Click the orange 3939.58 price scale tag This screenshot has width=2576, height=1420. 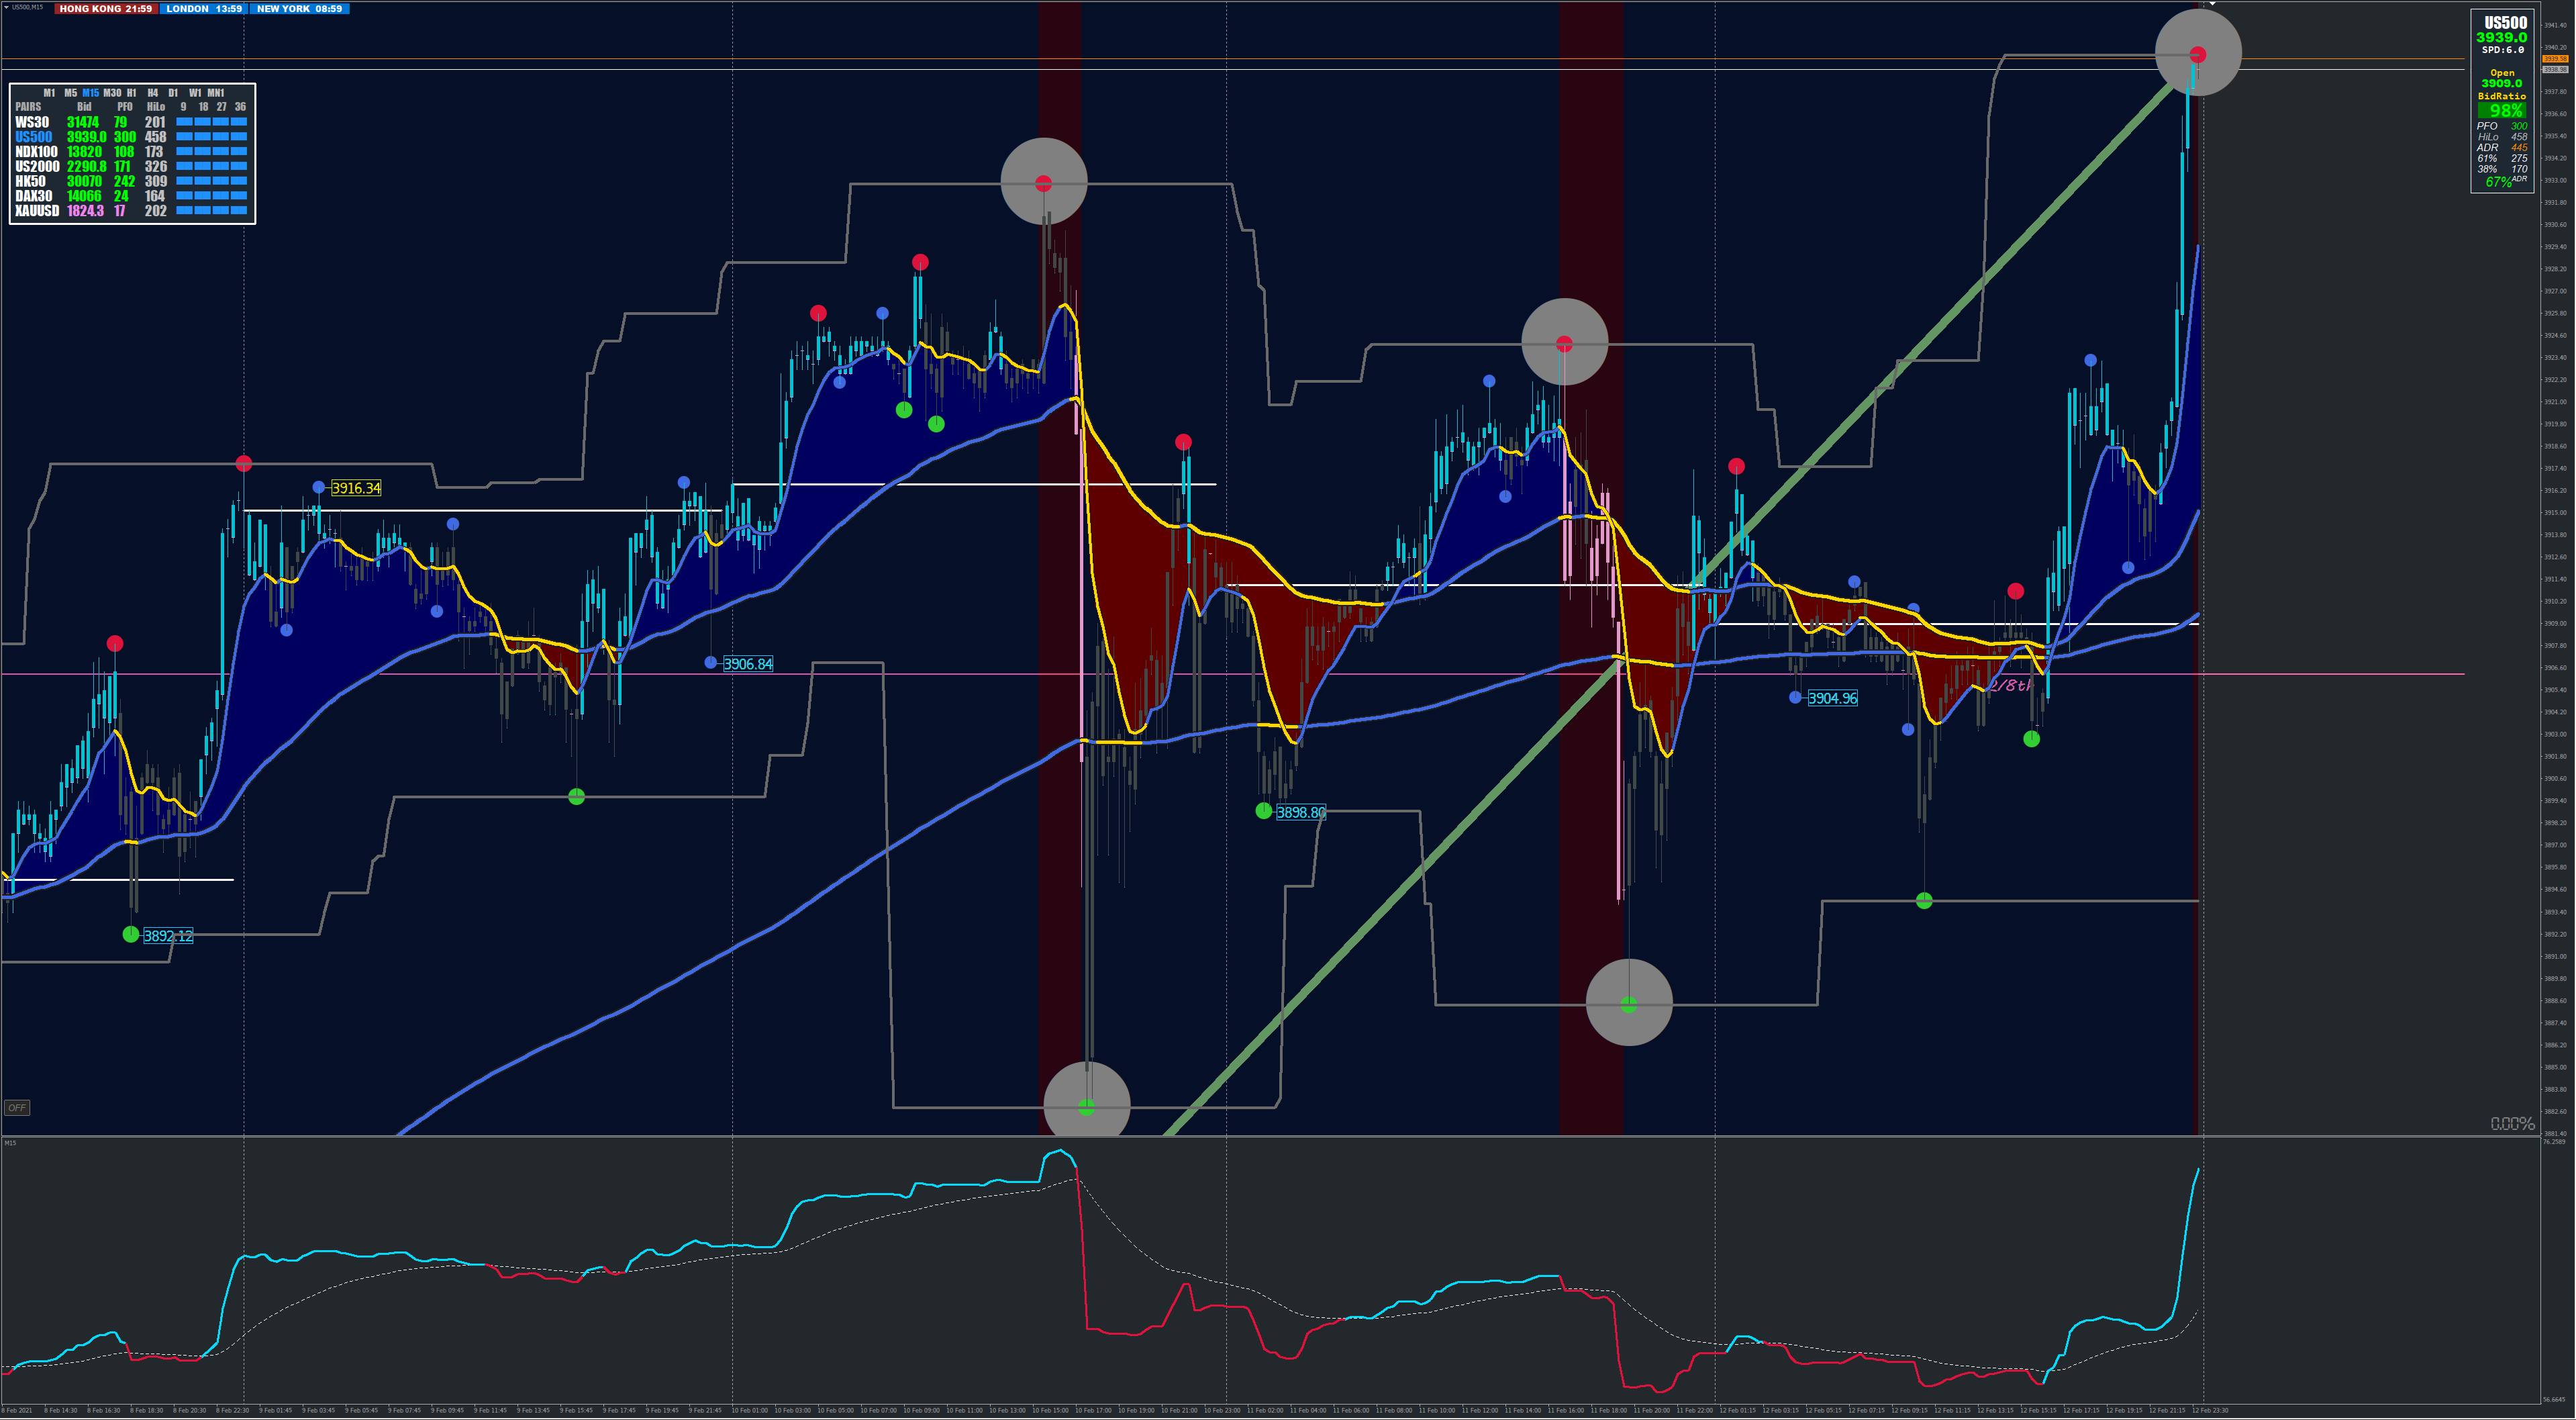click(x=2555, y=59)
